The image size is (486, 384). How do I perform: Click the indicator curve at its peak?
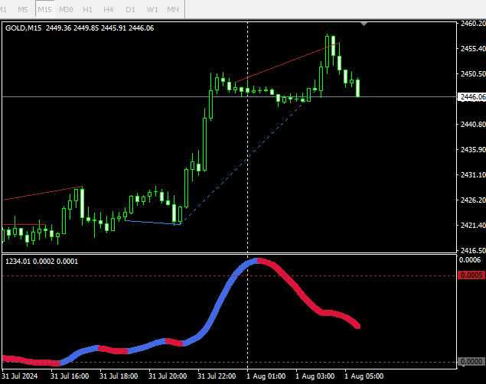point(256,261)
